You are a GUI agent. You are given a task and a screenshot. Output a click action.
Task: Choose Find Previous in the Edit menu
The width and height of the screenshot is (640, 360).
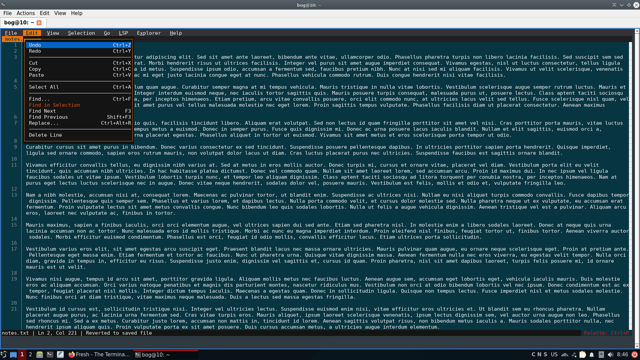point(79,116)
